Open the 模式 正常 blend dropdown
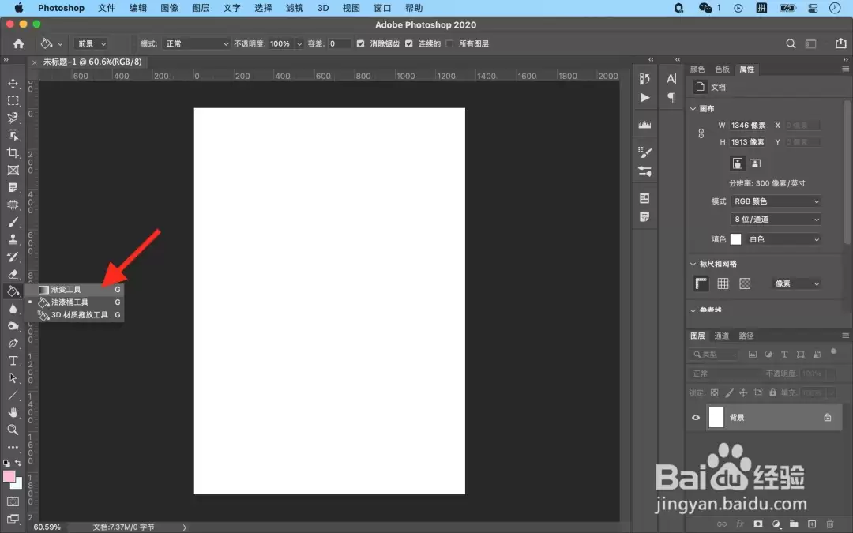Screen dimensions: 853x533 click(x=197, y=43)
